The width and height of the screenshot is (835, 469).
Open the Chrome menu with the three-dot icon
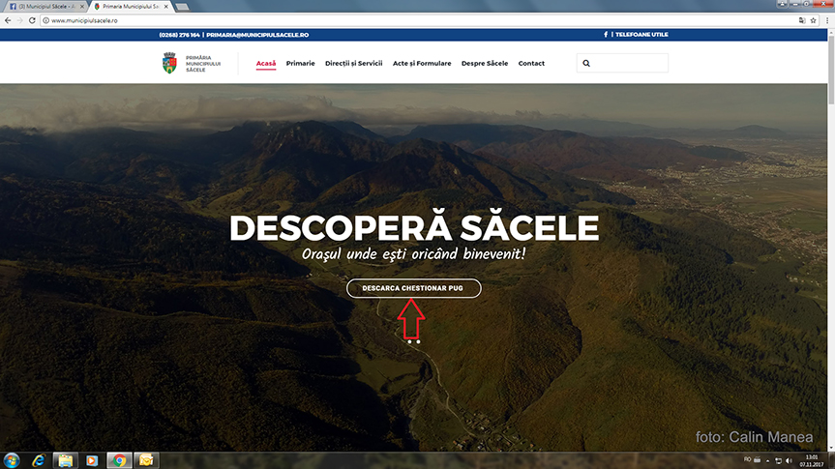[825, 20]
